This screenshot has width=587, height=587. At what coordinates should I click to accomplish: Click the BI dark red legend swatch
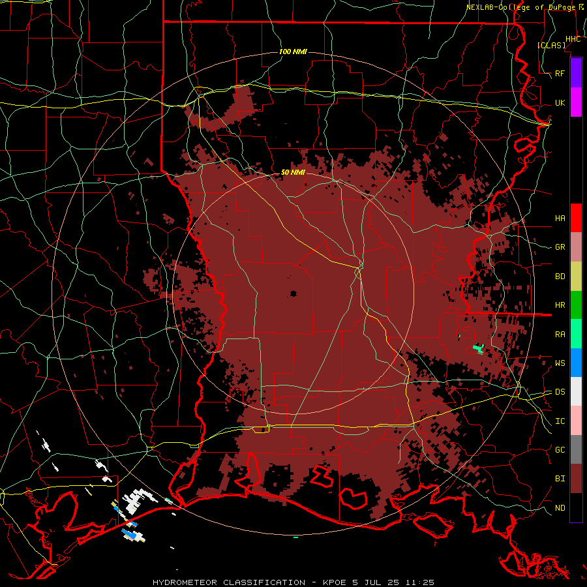tap(576, 479)
